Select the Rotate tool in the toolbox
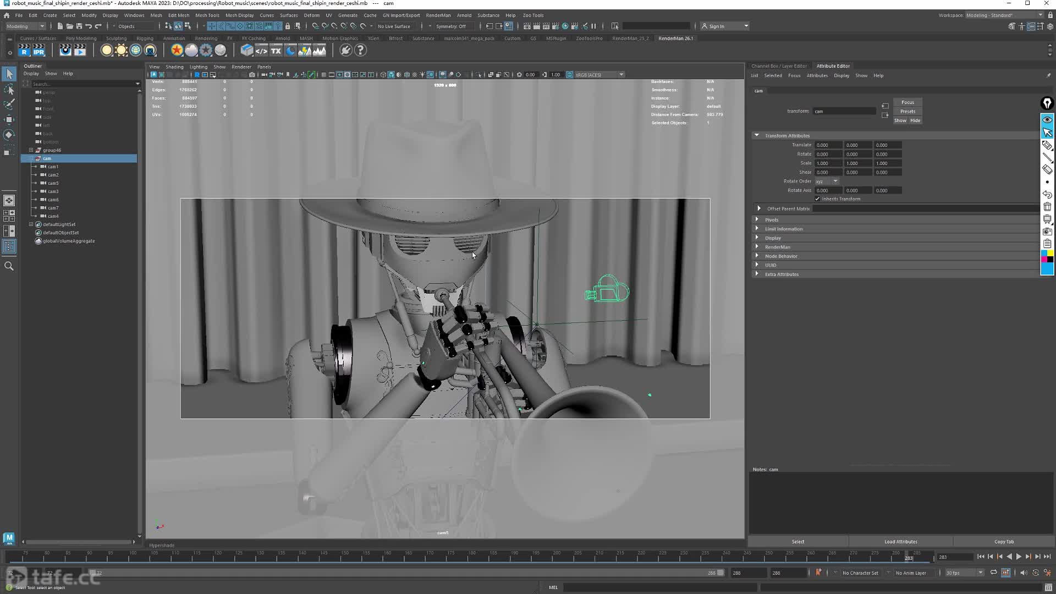Screen dimensions: 1056x594 (9, 135)
